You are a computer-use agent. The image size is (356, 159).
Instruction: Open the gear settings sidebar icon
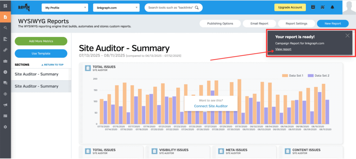5,127
